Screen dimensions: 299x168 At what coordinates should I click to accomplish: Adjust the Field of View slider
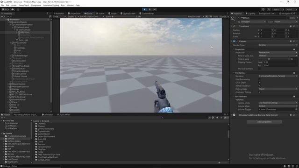point(274,59)
